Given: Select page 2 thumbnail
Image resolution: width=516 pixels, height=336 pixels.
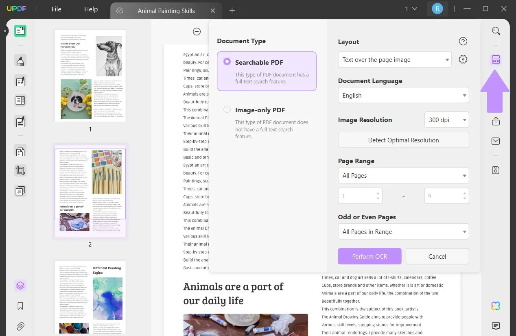Looking at the screenshot, I should [90, 190].
